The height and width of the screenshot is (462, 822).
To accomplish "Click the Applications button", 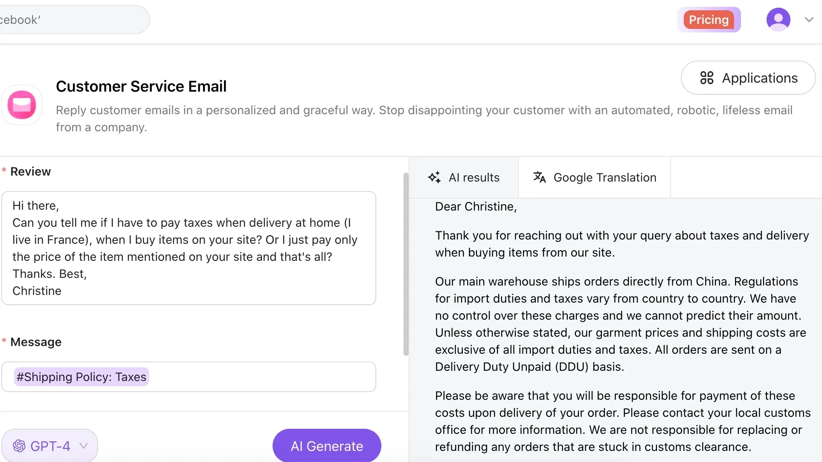I will (x=748, y=78).
